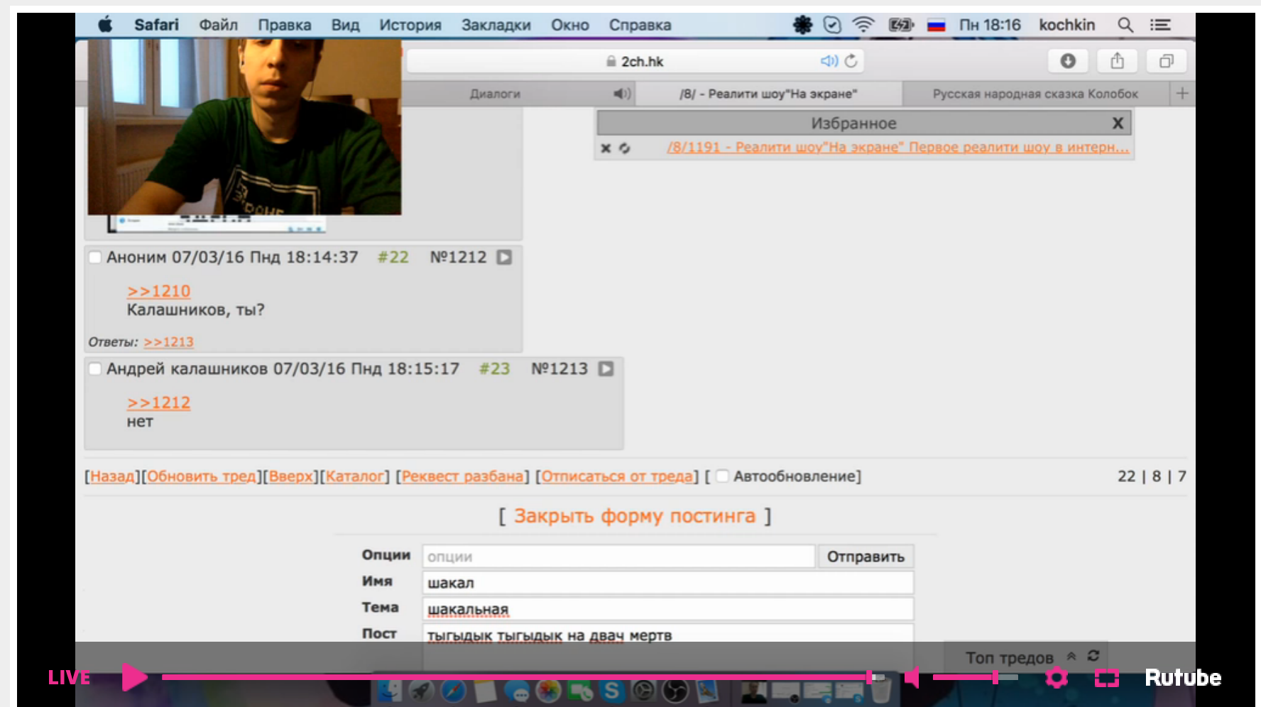Open the Каталог link
The width and height of the screenshot is (1261, 707).
coord(355,476)
